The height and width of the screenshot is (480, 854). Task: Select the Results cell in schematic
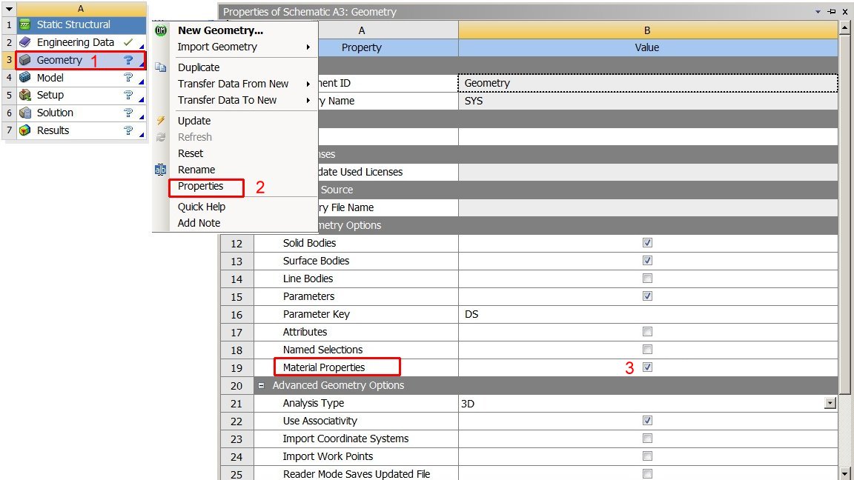pos(81,130)
